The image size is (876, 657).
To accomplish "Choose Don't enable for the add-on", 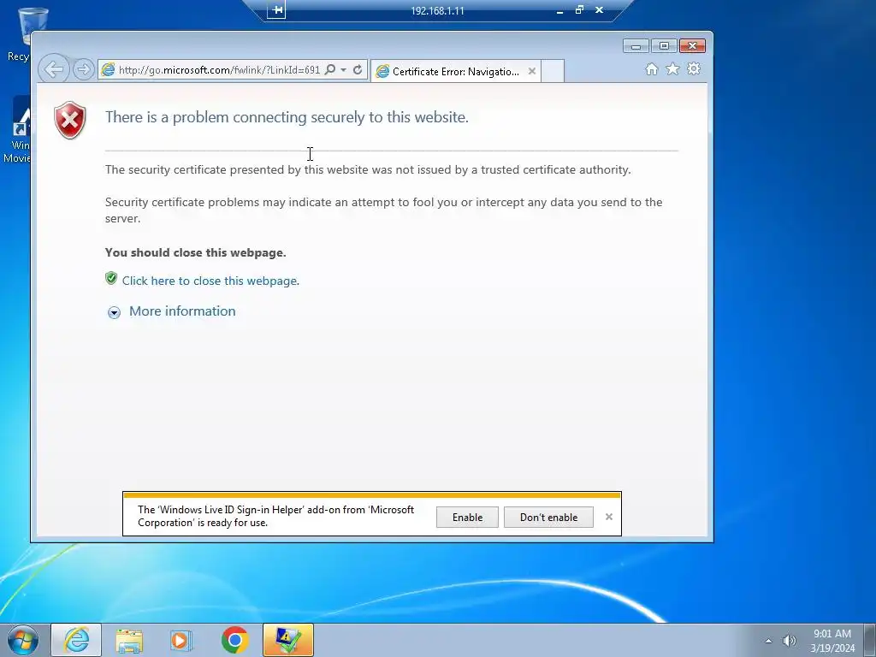I will point(548,518).
